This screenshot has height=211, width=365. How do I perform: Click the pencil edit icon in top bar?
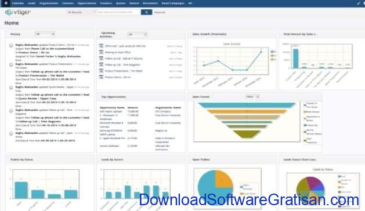(x=359, y=3)
